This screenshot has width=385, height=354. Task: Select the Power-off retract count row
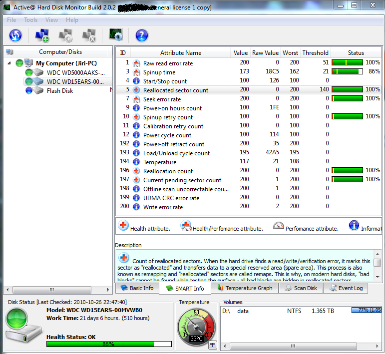[x=249, y=144]
